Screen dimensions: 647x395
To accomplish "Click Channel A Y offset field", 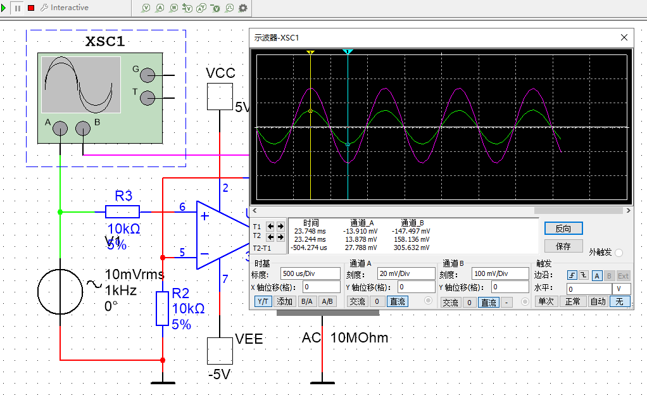I will tap(417, 287).
